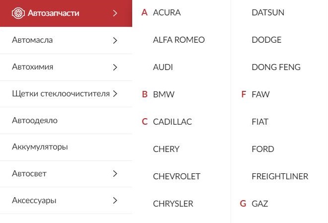Pick the CHEVROLET brand
The width and height of the screenshot is (328, 223).
tap(176, 176)
